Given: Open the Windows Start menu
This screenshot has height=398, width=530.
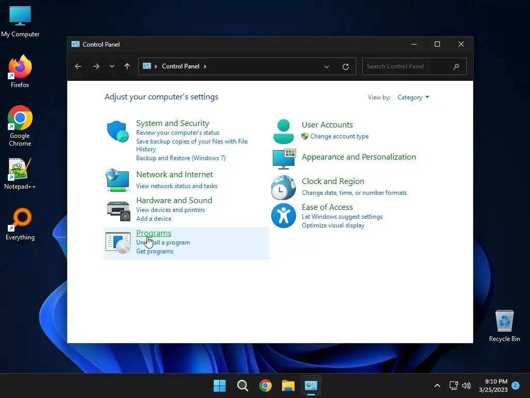Looking at the screenshot, I should [219, 386].
